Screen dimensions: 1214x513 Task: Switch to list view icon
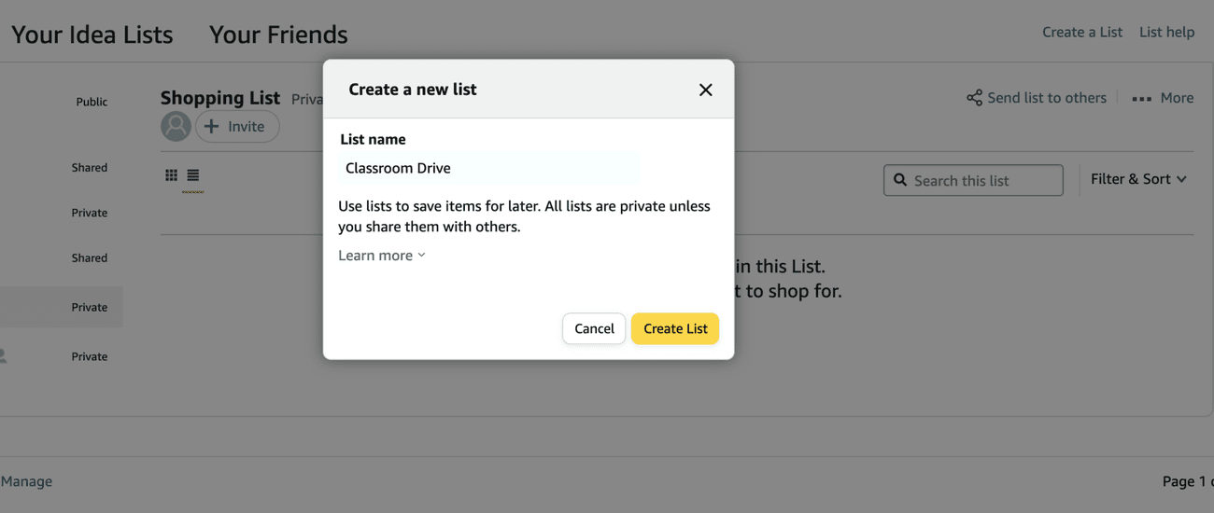(x=193, y=175)
